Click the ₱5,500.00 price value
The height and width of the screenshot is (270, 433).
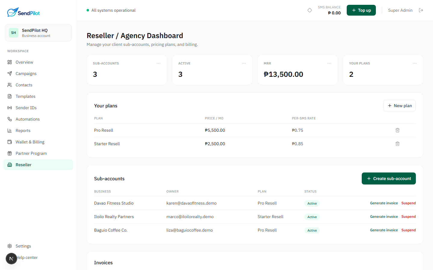[x=215, y=130]
